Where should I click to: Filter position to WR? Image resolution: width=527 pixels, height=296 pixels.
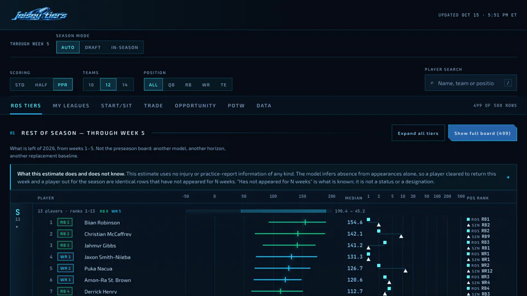pos(206,84)
